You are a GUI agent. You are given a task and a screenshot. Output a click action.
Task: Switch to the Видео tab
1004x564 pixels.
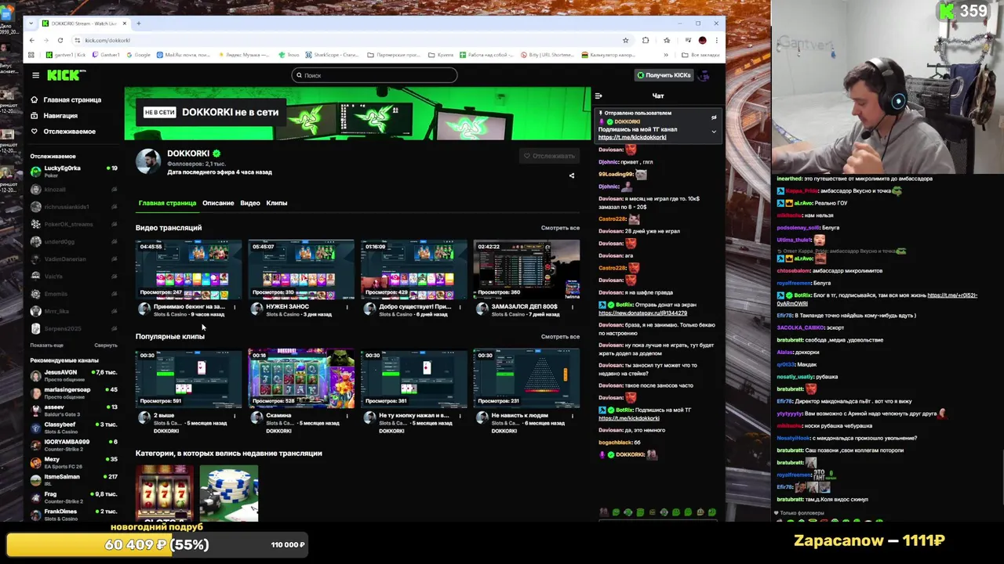pyautogui.click(x=250, y=203)
